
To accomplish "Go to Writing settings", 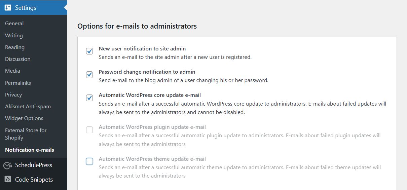I will [x=14, y=35].
